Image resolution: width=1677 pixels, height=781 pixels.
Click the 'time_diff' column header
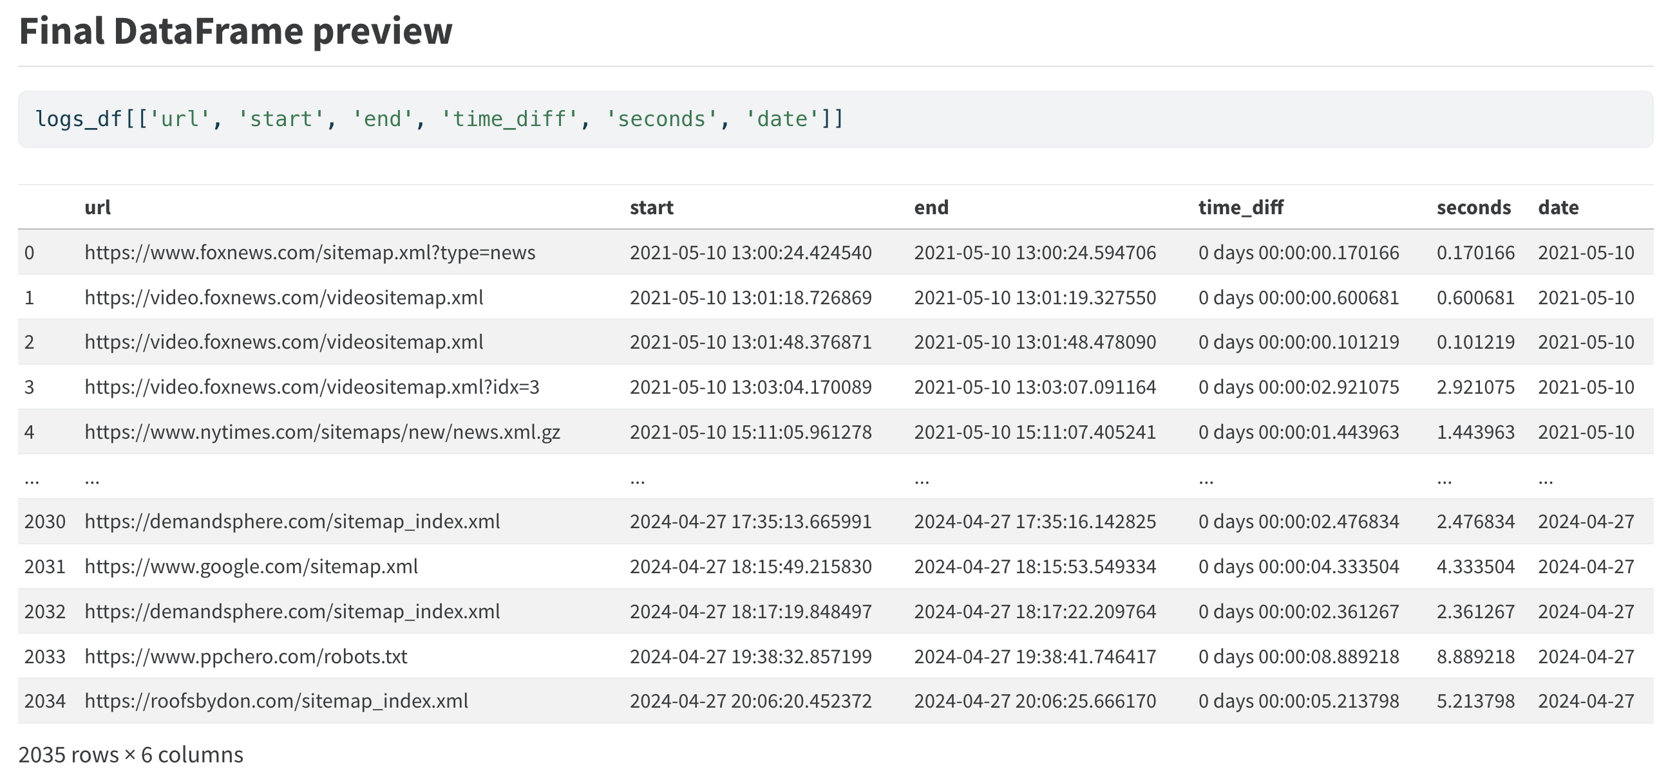(1241, 207)
